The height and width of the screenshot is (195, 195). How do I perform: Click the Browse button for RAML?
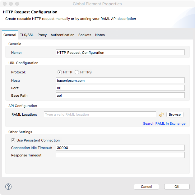tap(175, 114)
